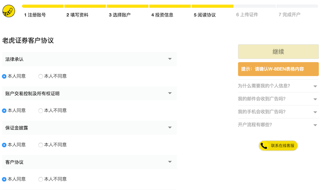Expand the 法律承认 section arrow
This screenshot has height=190, width=323.
pyautogui.click(x=170, y=59)
